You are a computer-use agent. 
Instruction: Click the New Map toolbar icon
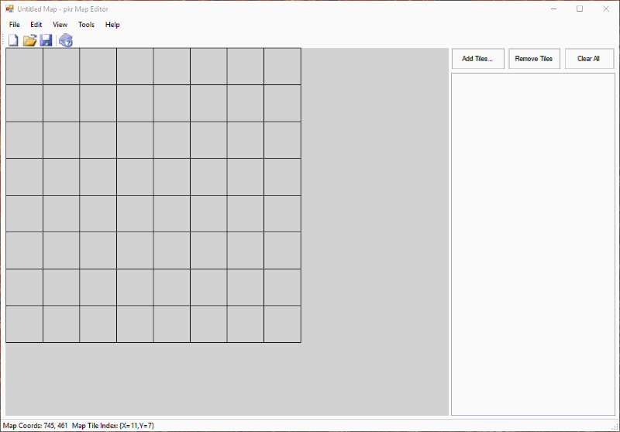13,40
